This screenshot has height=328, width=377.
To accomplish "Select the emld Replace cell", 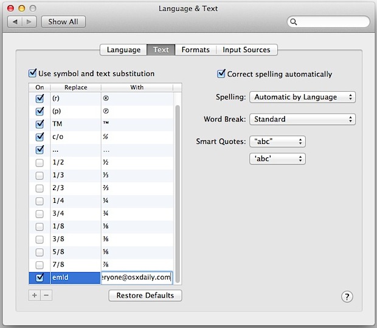I will click(75, 278).
